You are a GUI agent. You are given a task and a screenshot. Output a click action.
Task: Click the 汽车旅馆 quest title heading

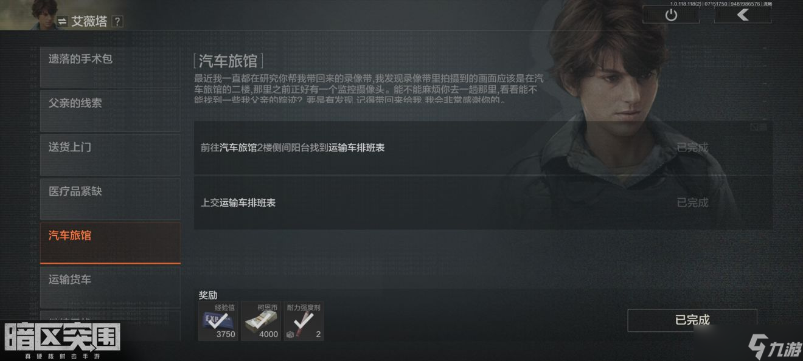pyautogui.click(x=228, y=61)
